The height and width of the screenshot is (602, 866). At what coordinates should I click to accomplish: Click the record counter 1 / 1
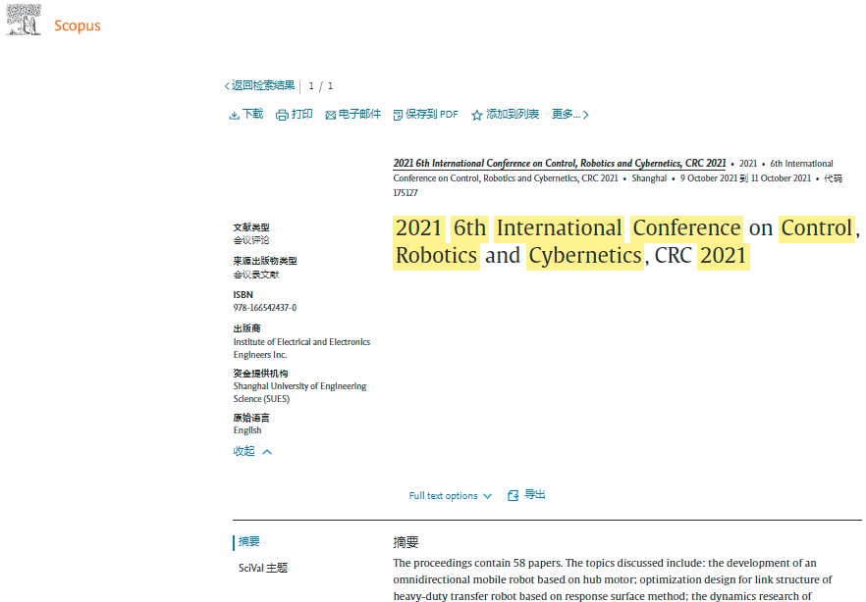(321, 86)
